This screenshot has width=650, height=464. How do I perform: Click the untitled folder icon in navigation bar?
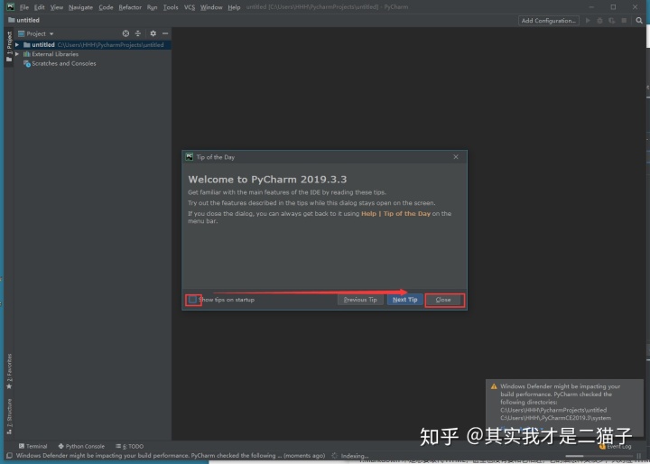click(x=12, y=20)
